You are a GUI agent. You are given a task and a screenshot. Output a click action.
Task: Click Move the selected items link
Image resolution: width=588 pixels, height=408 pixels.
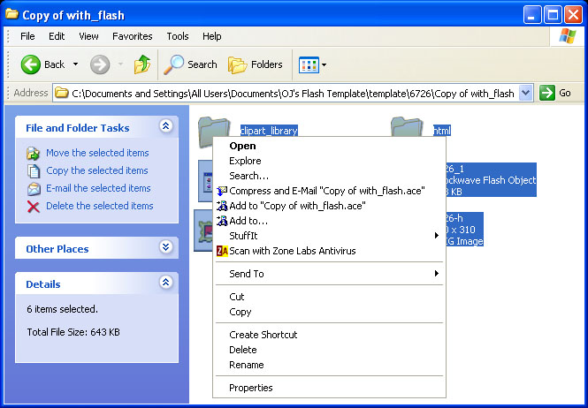click(x=97, y=153)
